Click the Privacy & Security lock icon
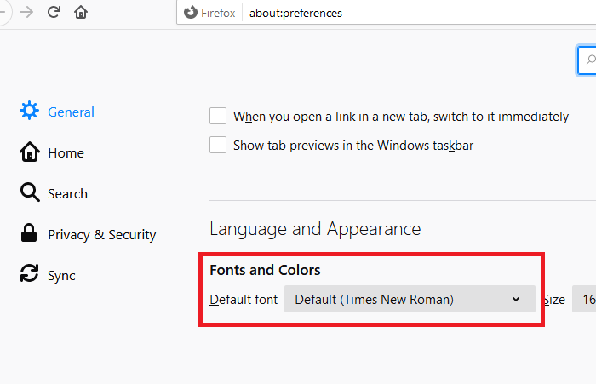596x384 pixels. click(30, 234)
